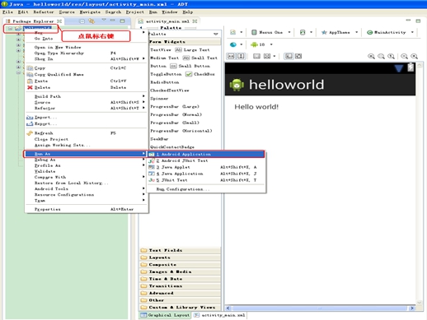Click Export... in context menu
The width and height of the screenshot is (427, 320).
pos(86,124)
